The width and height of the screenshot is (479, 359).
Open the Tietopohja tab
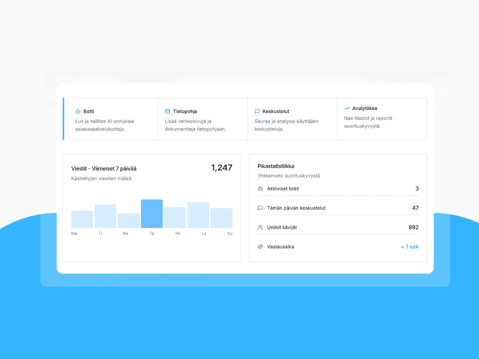click(x=203, y=119)
